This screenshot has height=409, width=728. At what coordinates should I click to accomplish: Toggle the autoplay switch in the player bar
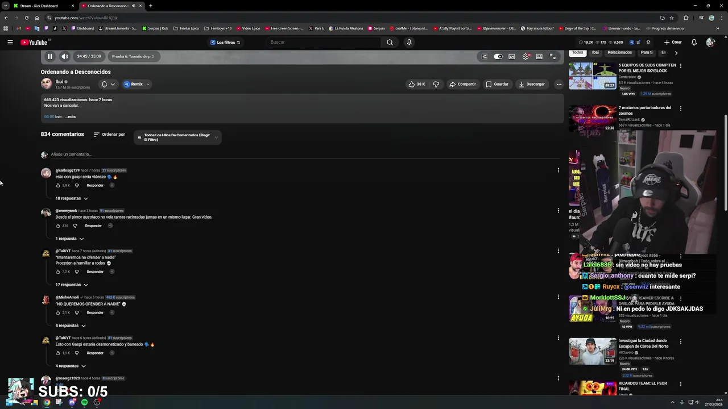(498, 56)
